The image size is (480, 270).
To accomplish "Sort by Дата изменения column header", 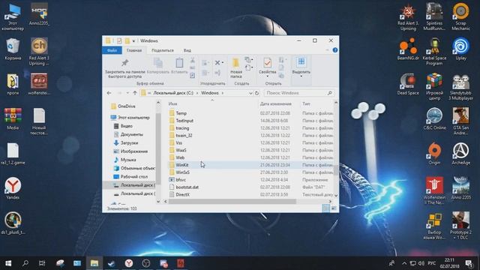I will coord(275,104).
